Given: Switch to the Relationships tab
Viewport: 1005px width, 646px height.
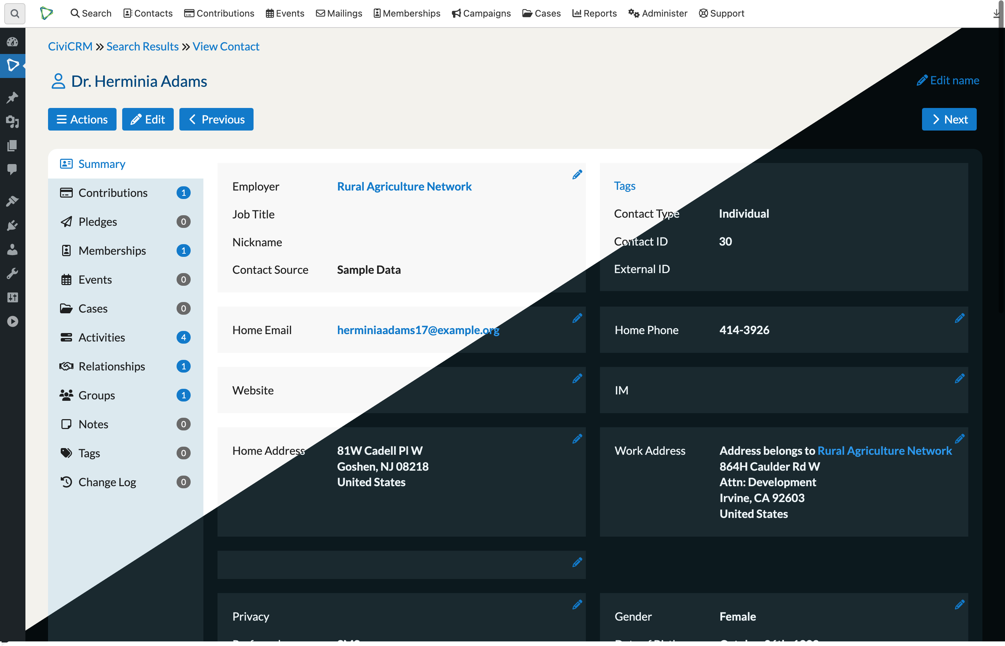Looking at the screenshot, I should pyautogui.click(x=125, y=367).
